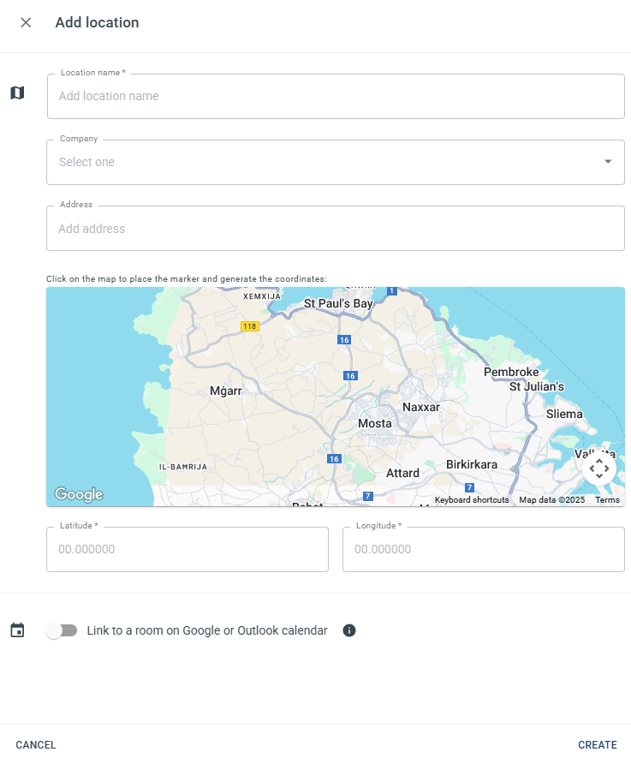631x764 pixels.
Task: Open the info icon about calendar room linking
Action: pos(349,630)
